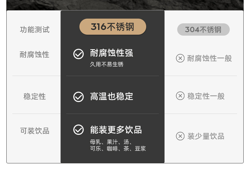The image size is (250, 170).
Task: Click the 耐腐蚀性一般 text
Action: tap(209, 58)
